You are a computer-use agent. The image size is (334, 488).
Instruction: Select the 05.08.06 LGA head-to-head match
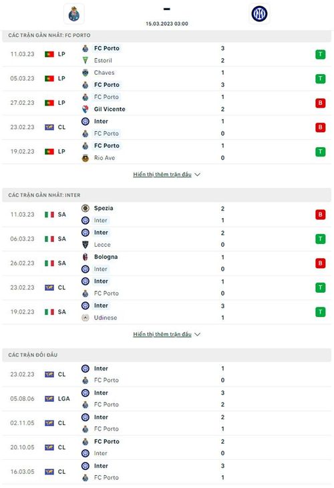[x=167, y=398]
